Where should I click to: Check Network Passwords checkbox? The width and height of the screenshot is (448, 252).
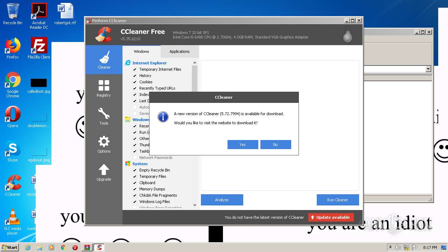coord(135,157)
